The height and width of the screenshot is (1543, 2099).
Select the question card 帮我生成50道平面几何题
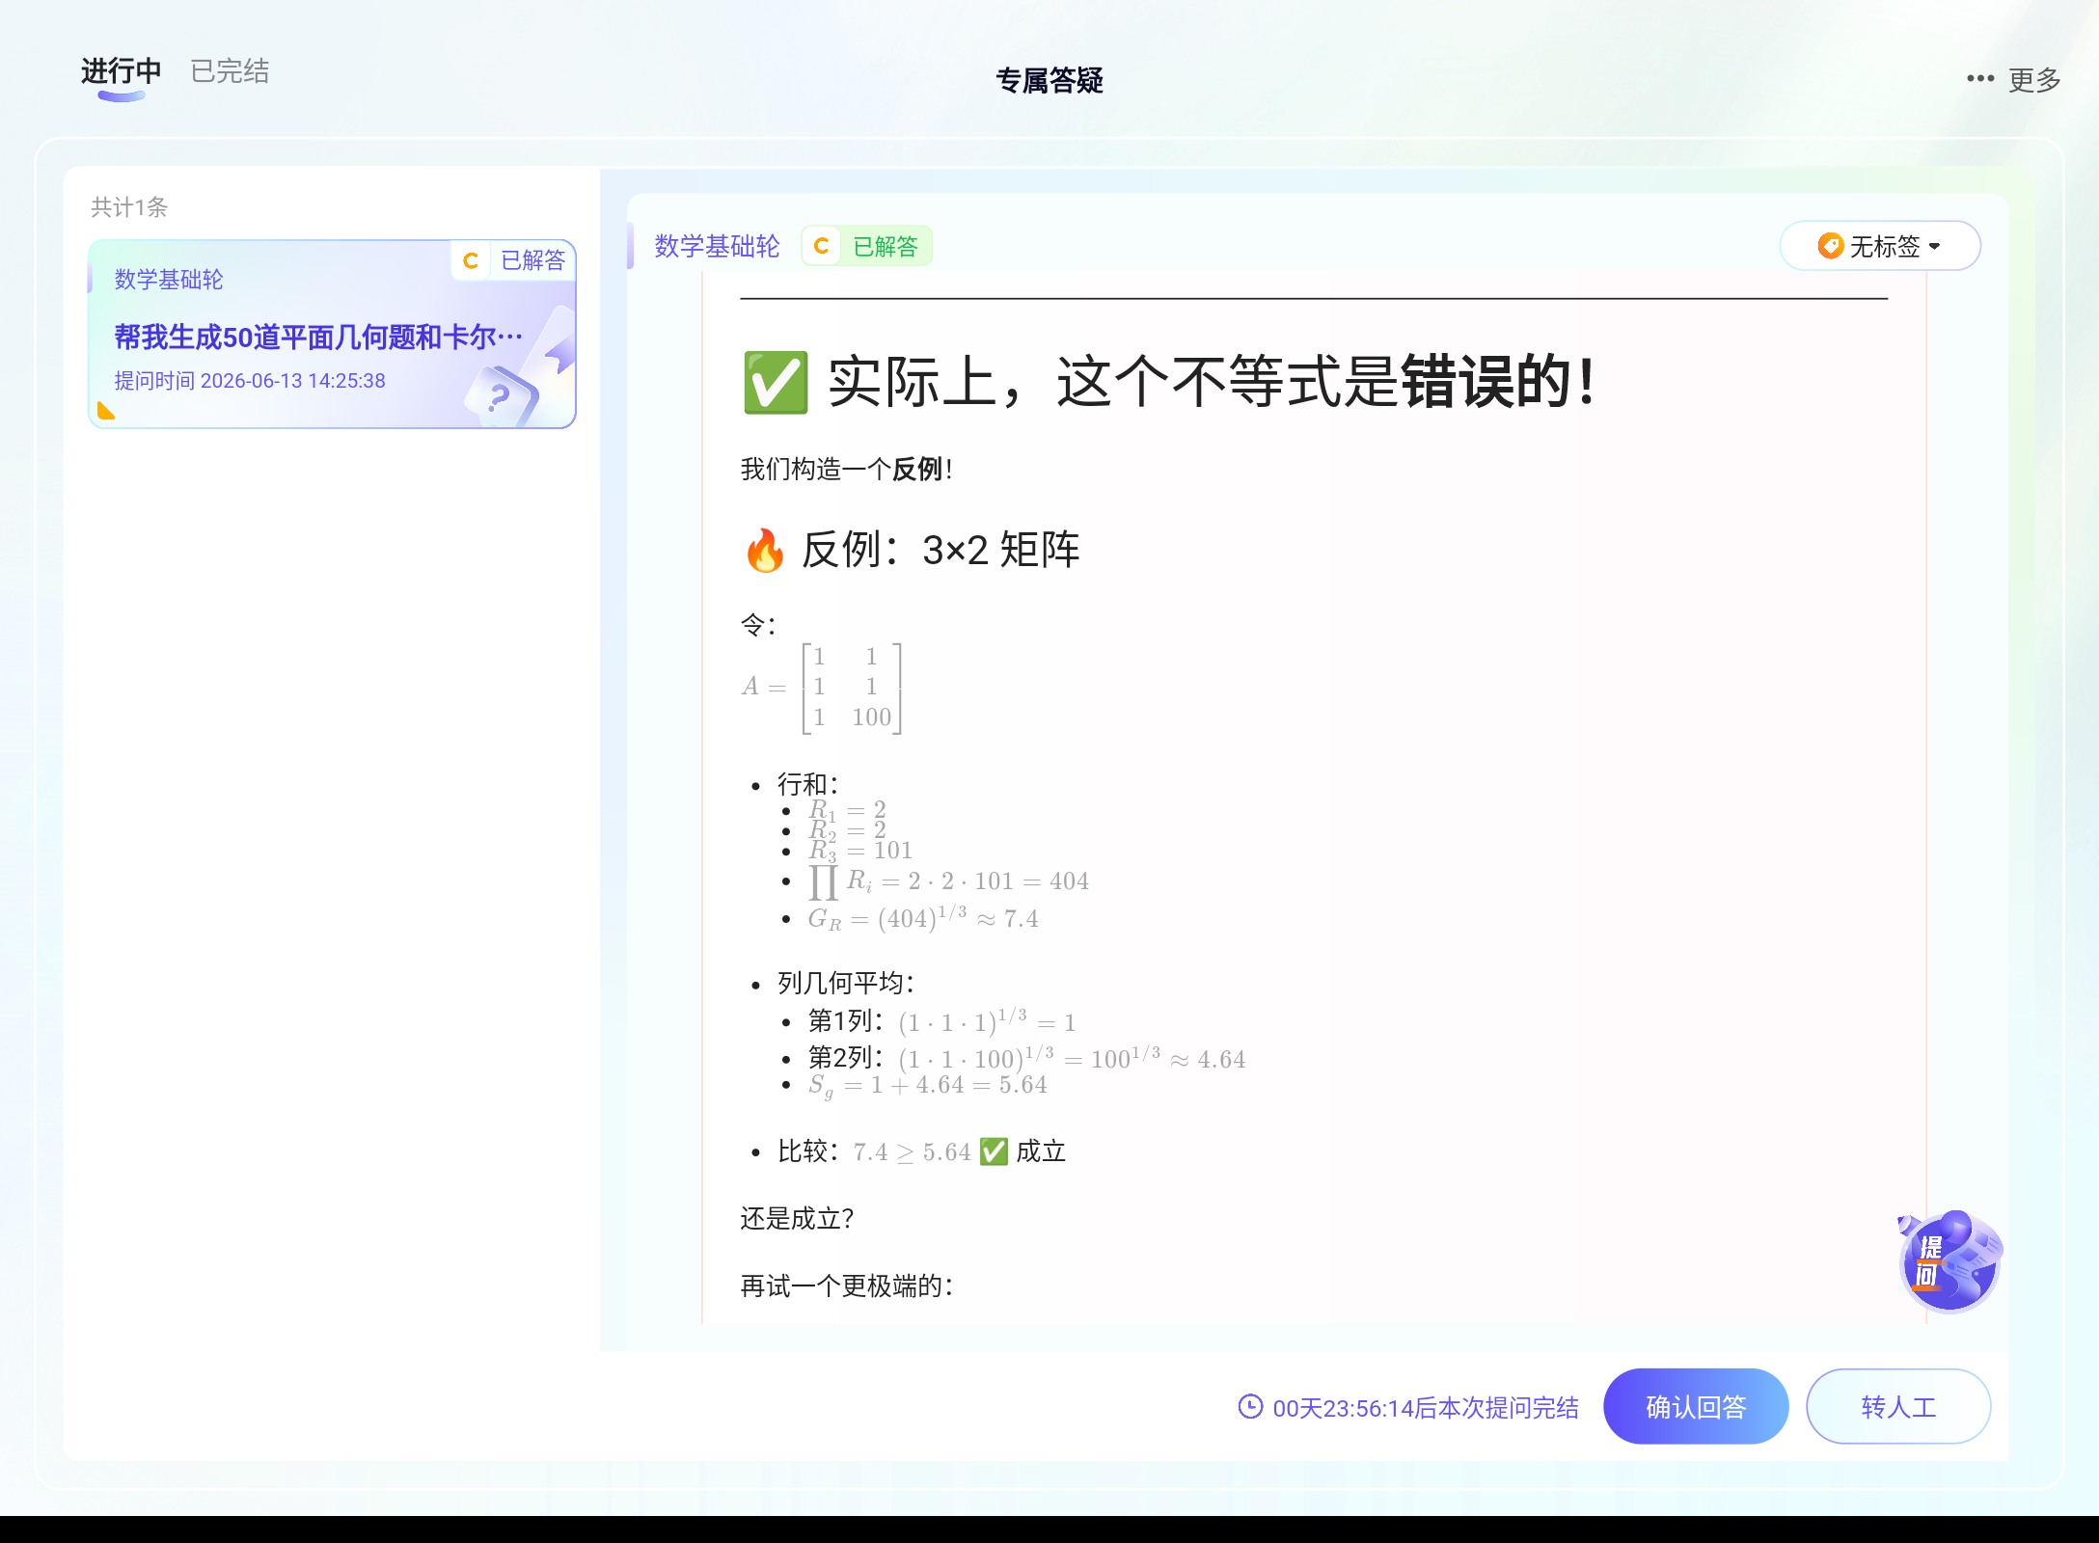(x=332, y=334)
